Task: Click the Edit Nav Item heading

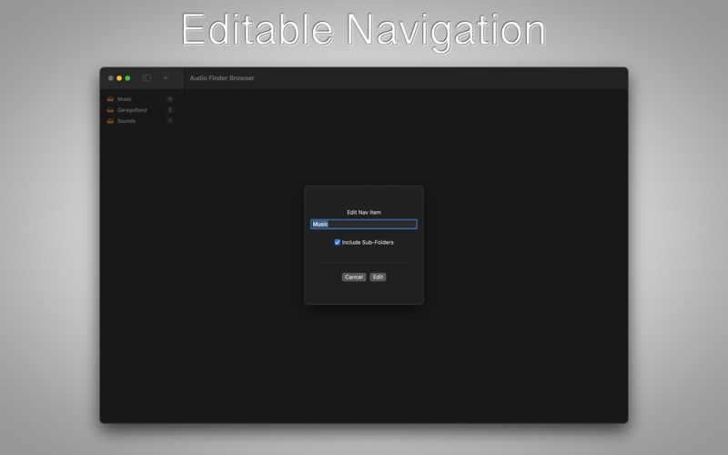Action: click(x=364, y=212)
